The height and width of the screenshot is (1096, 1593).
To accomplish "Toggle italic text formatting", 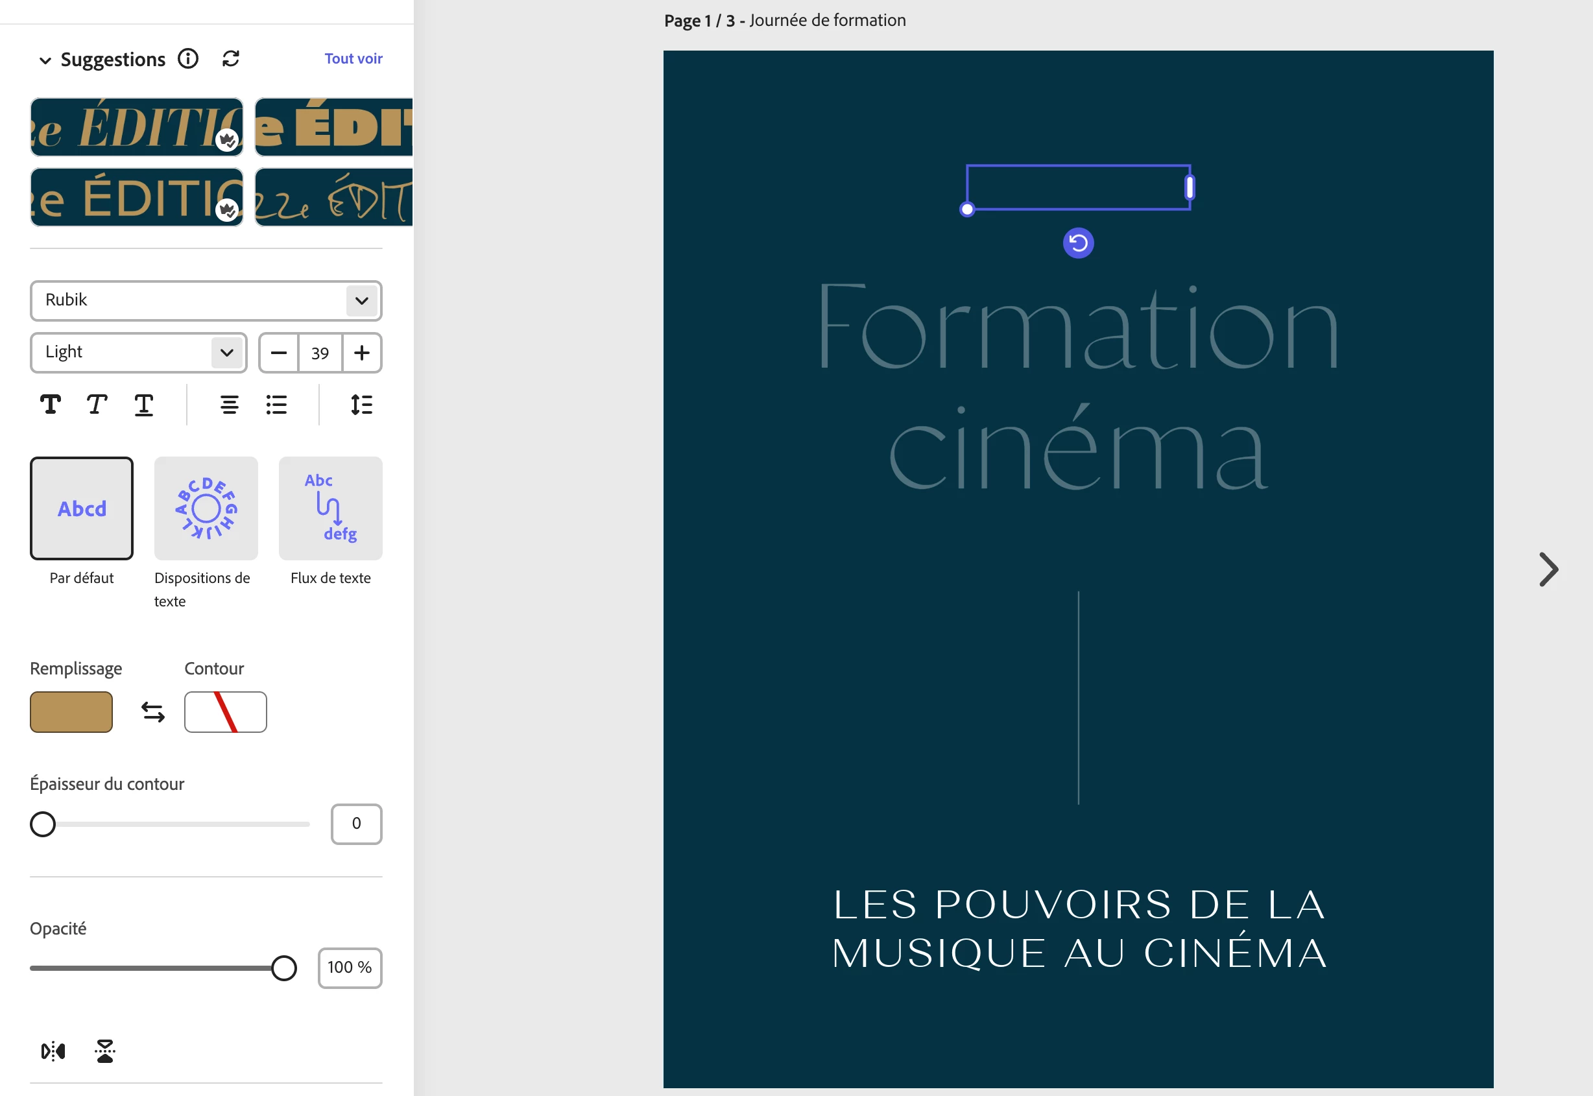I will click(97, 405).
